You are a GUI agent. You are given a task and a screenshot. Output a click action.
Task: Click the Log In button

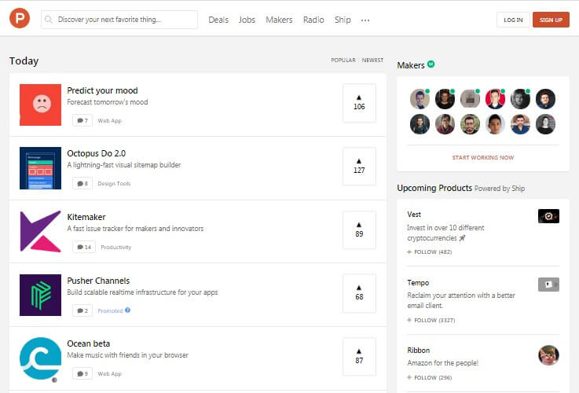tap(513, 20)
